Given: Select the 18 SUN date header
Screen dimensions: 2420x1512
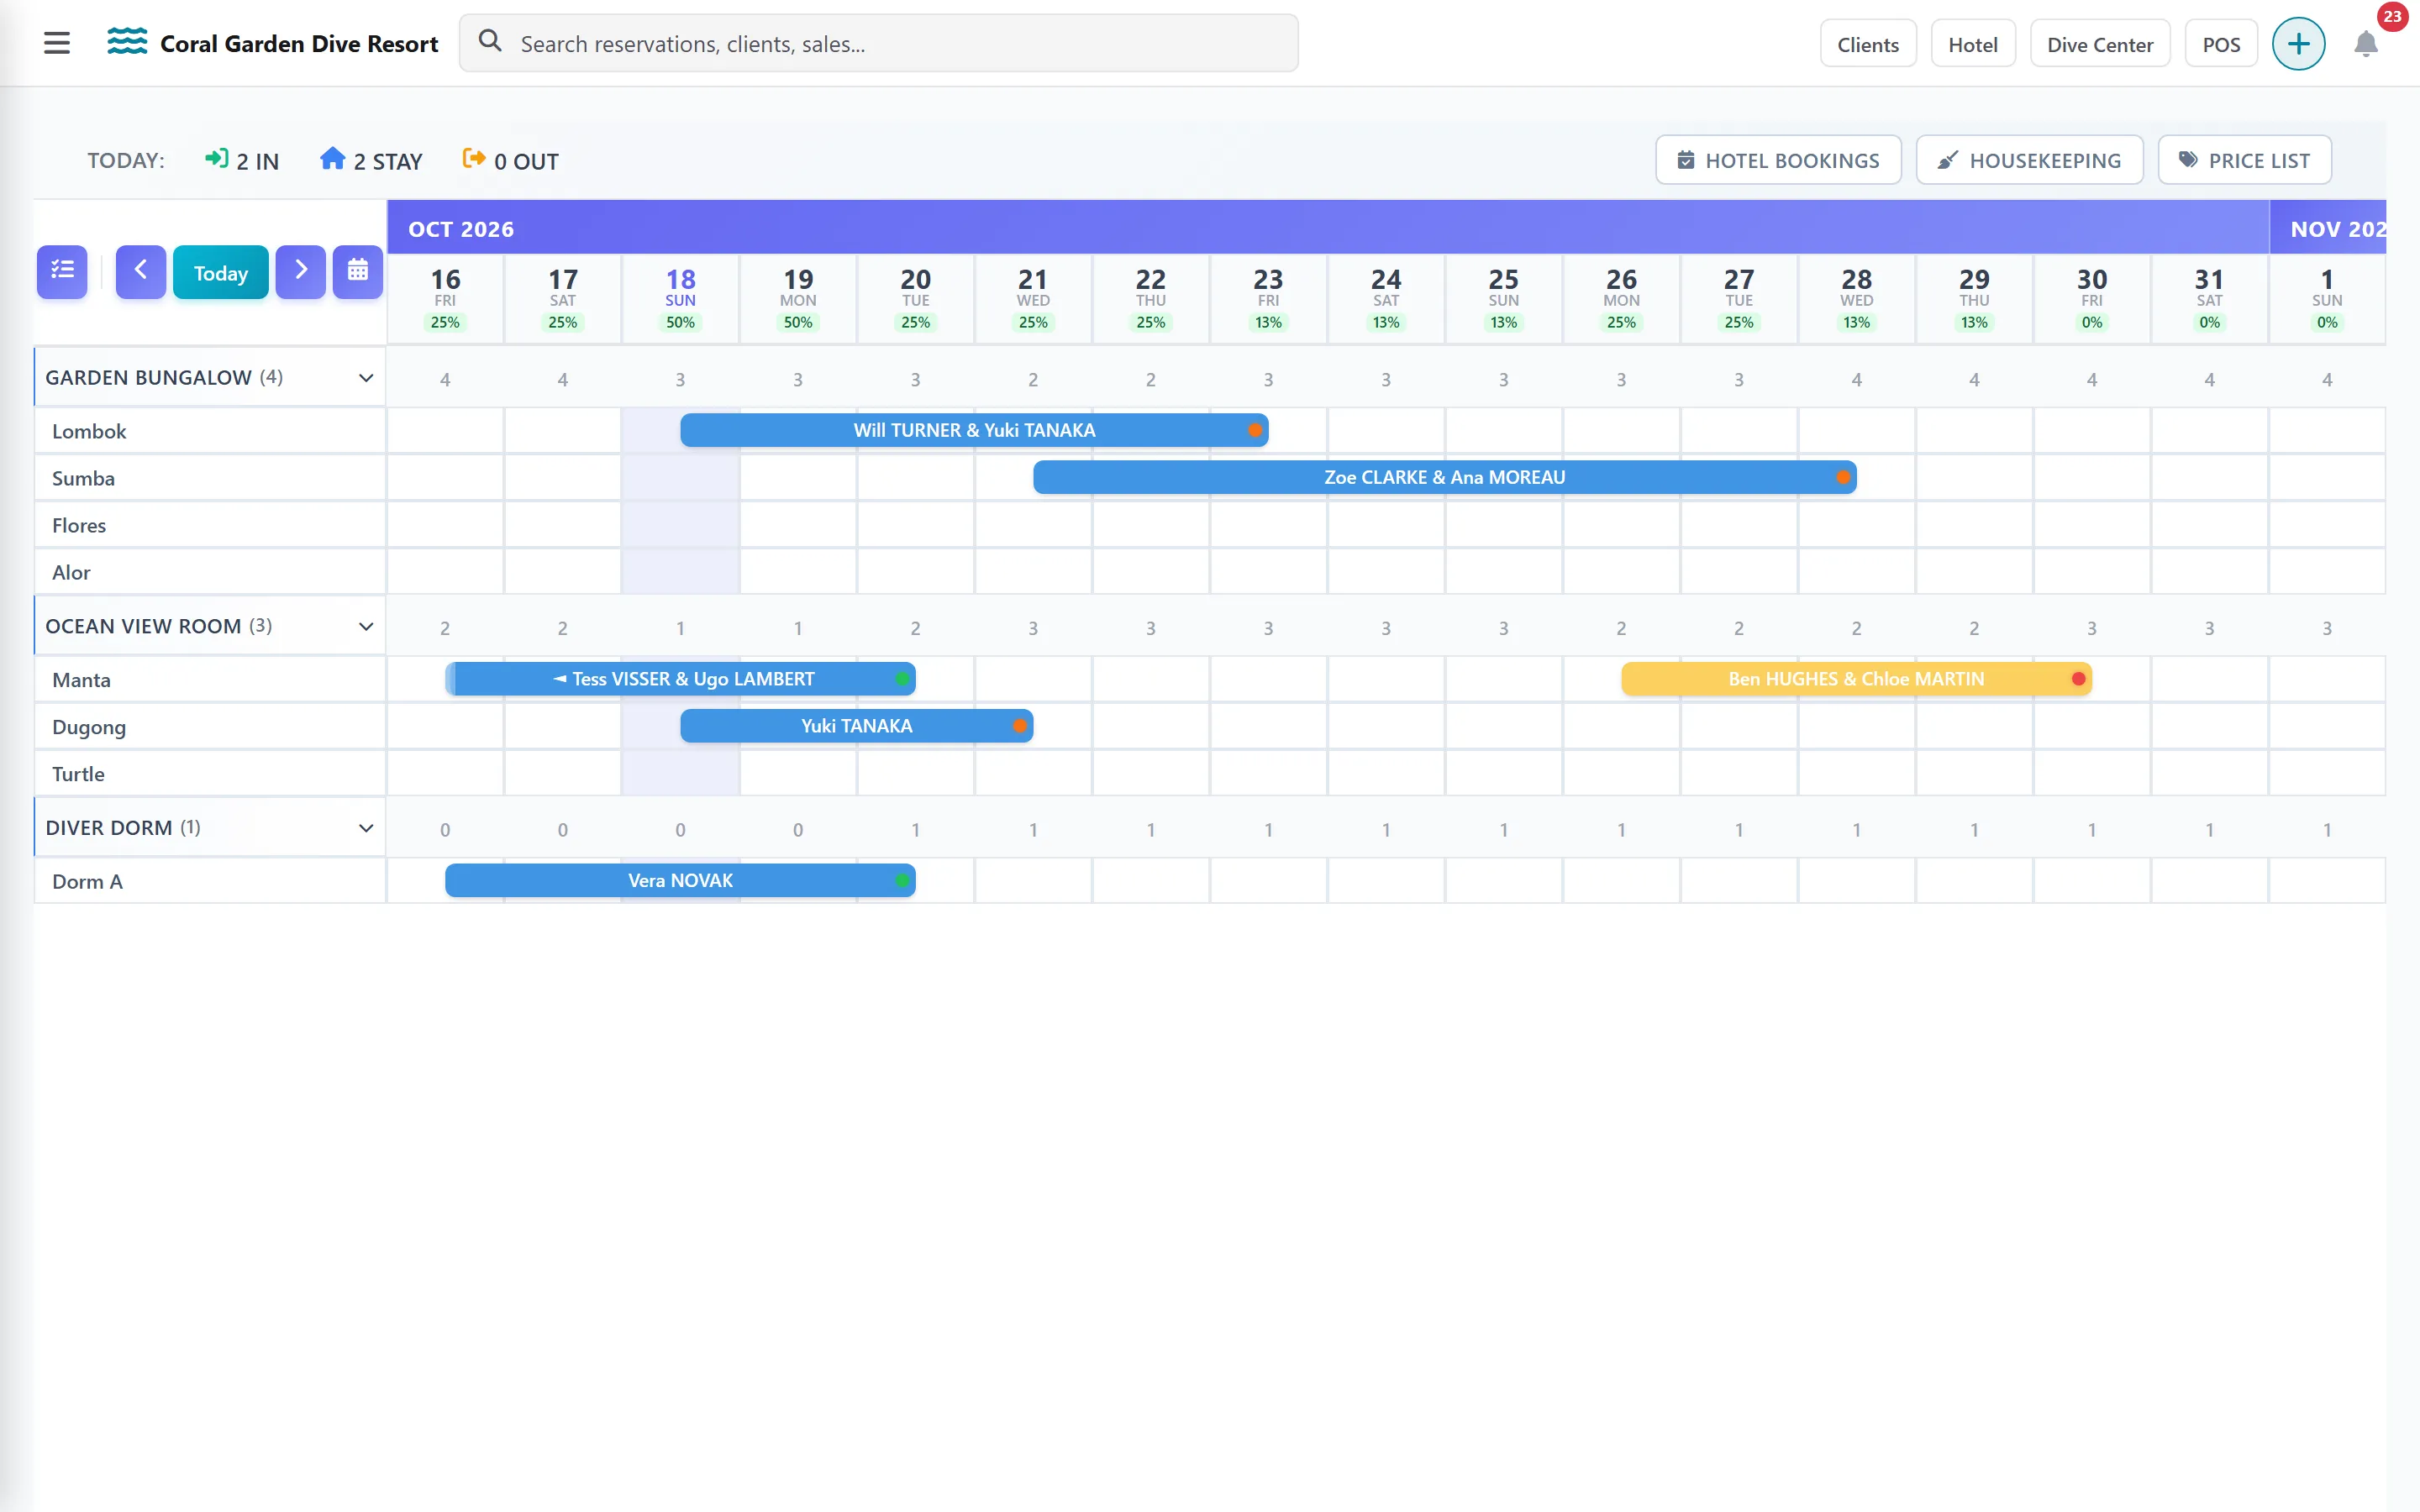Looking at the screenshot, I should tap(680, 298).
